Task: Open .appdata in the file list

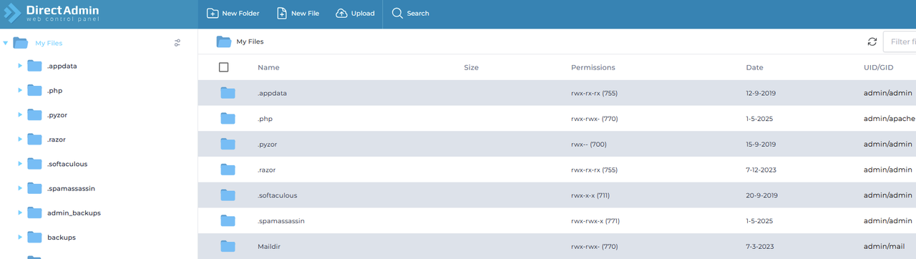Action: click(272, 93)
